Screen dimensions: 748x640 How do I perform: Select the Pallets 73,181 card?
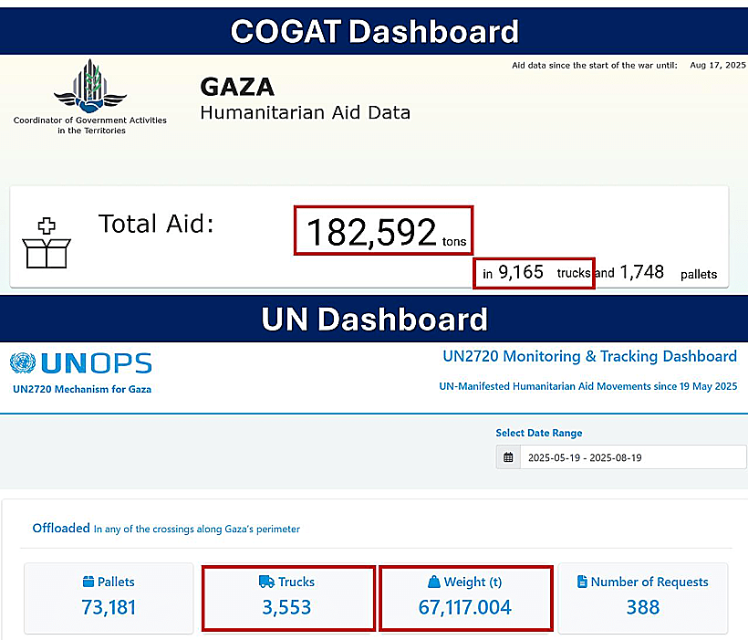[109, 597]
